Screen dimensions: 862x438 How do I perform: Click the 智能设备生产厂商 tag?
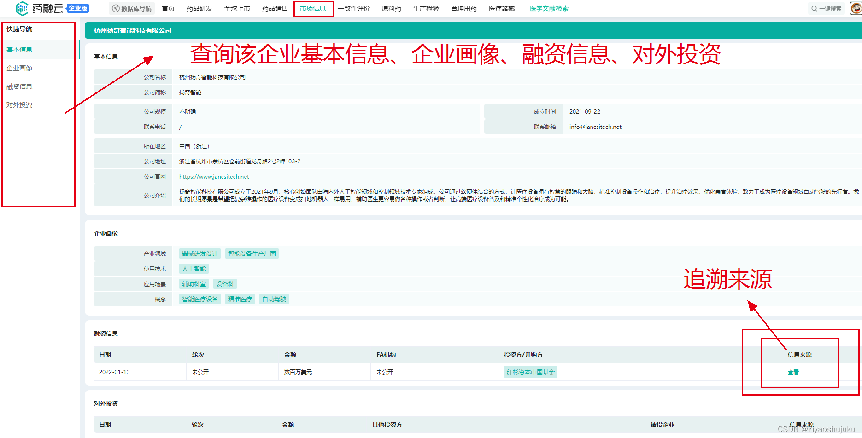coord(252,254)
